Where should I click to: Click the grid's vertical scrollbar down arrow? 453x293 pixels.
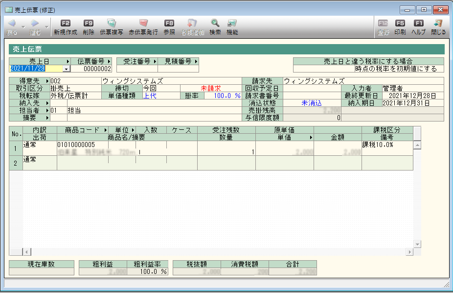tap(417, 244)
